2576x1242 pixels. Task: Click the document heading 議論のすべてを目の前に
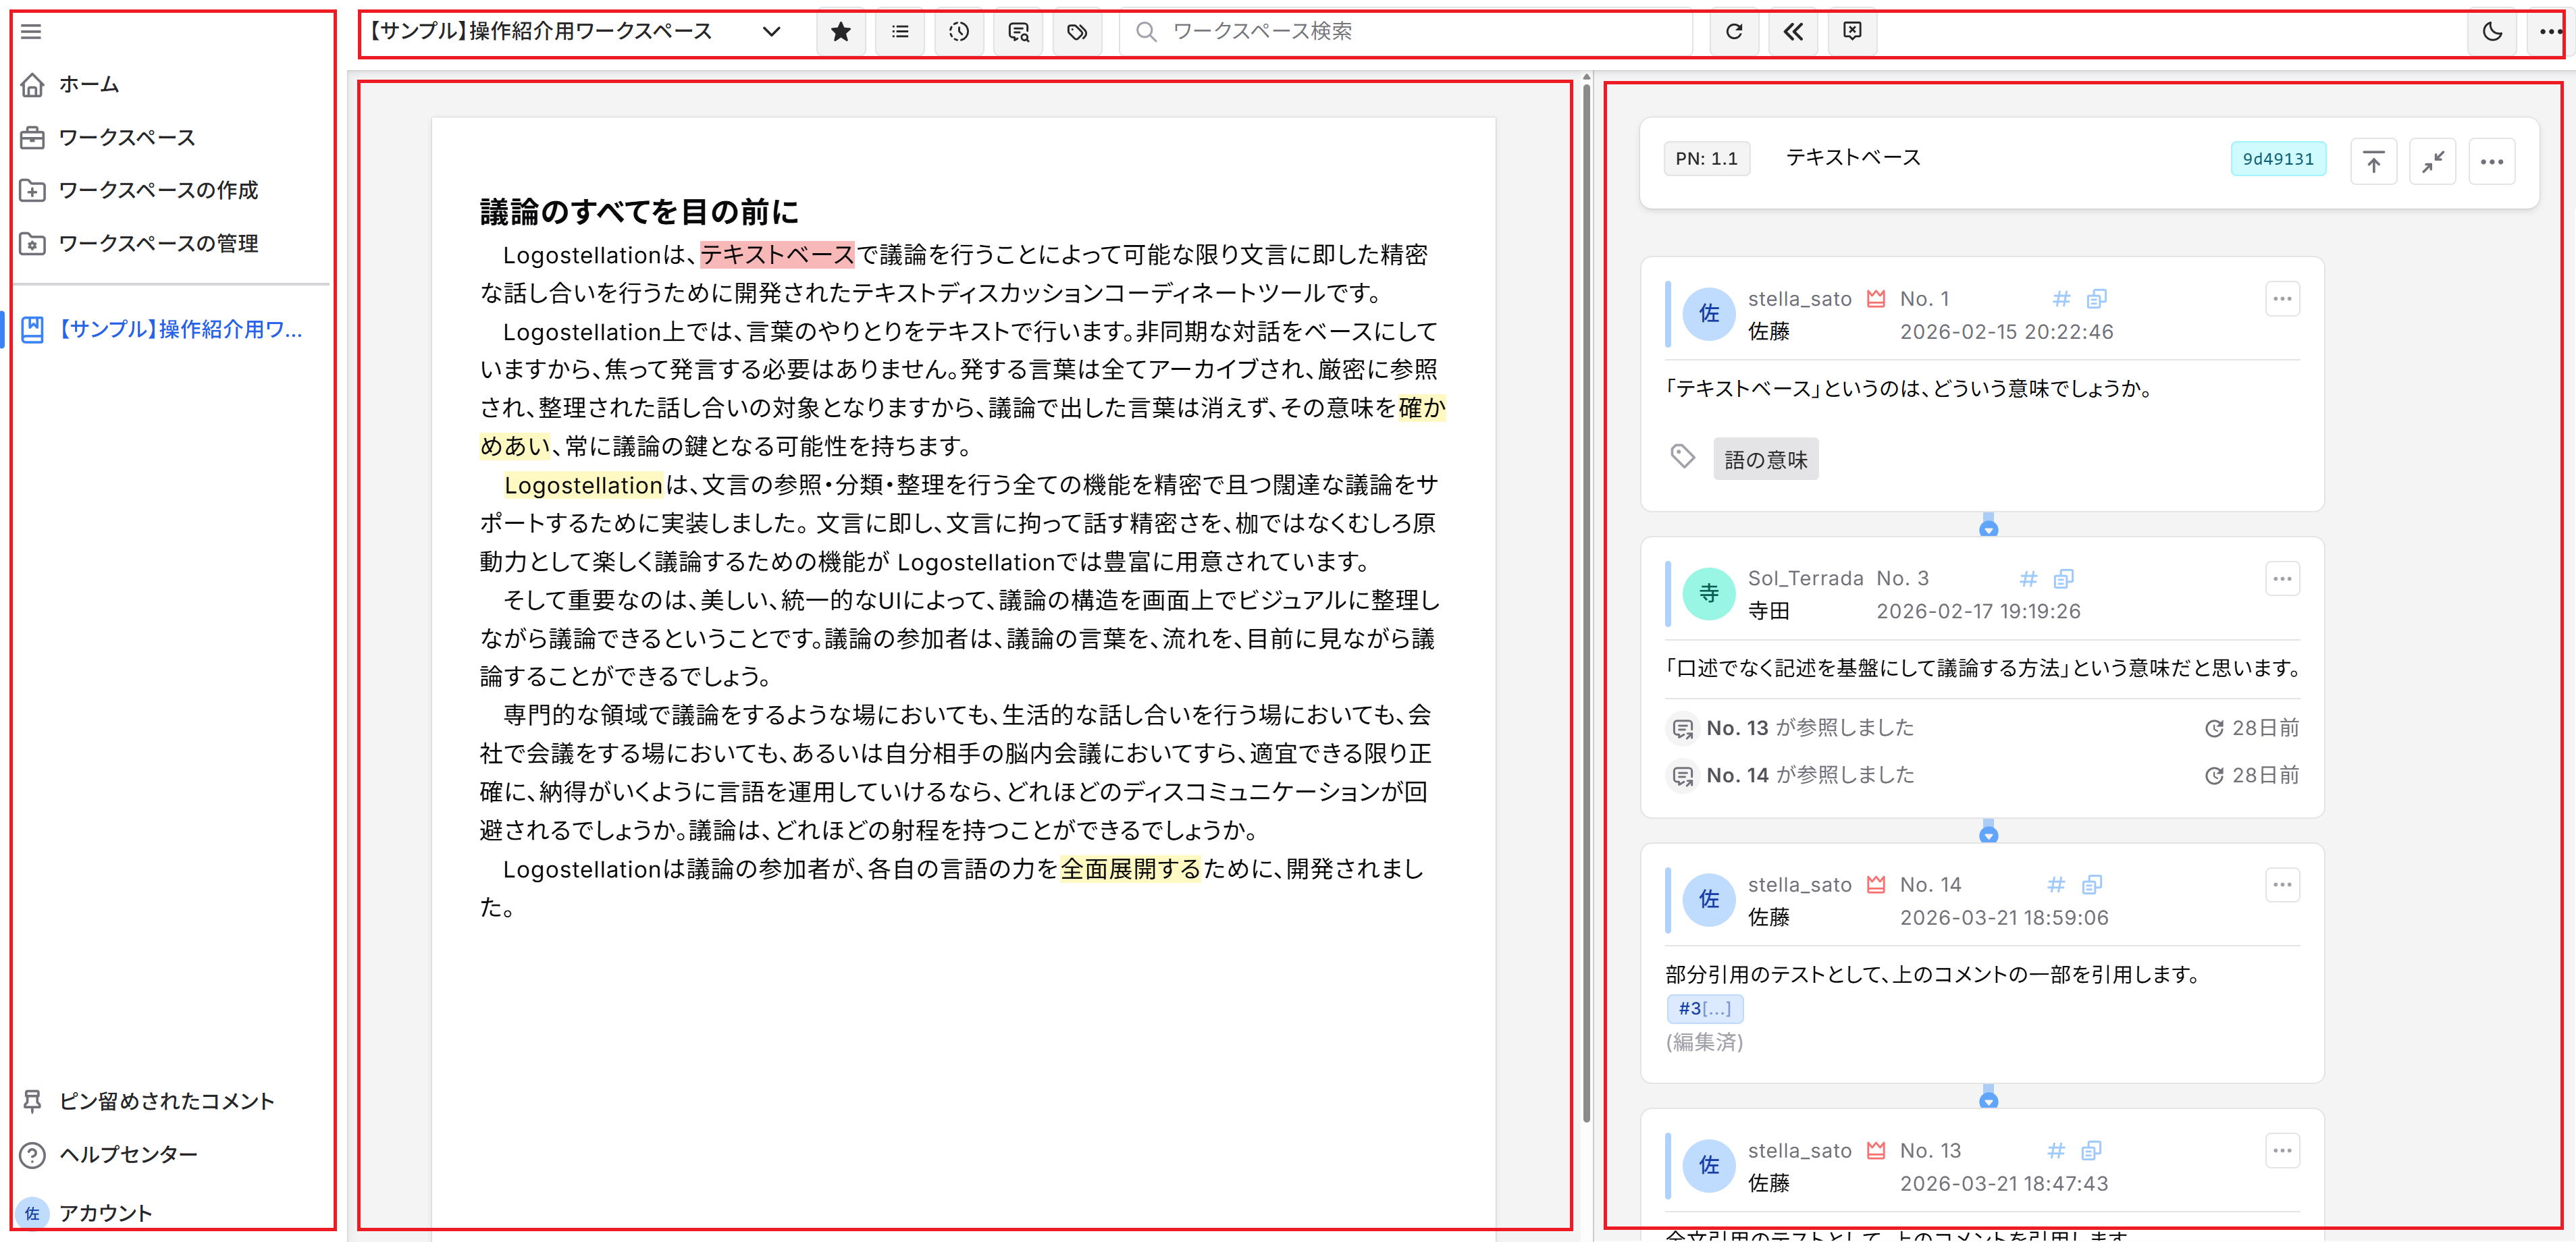point(639,212)
